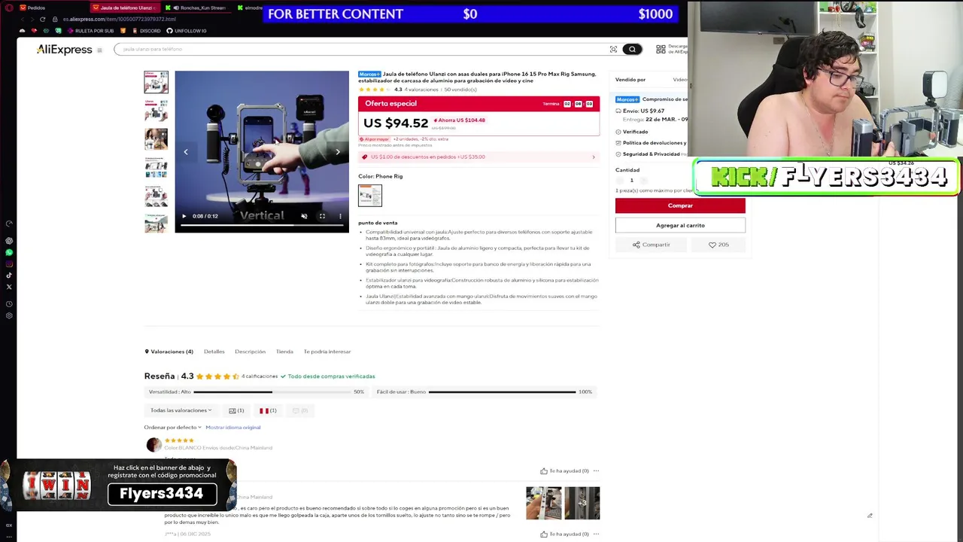
Task: Decrease quantity with the minus button
Action: point(620,181)
